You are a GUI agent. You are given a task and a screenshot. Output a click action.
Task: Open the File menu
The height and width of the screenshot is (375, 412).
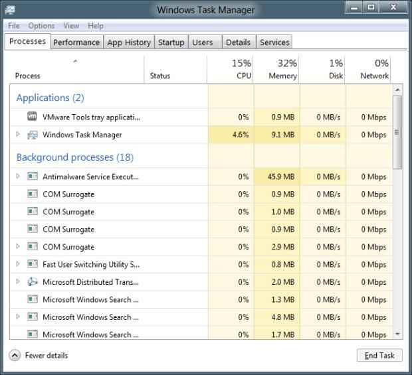click(14, 26)
